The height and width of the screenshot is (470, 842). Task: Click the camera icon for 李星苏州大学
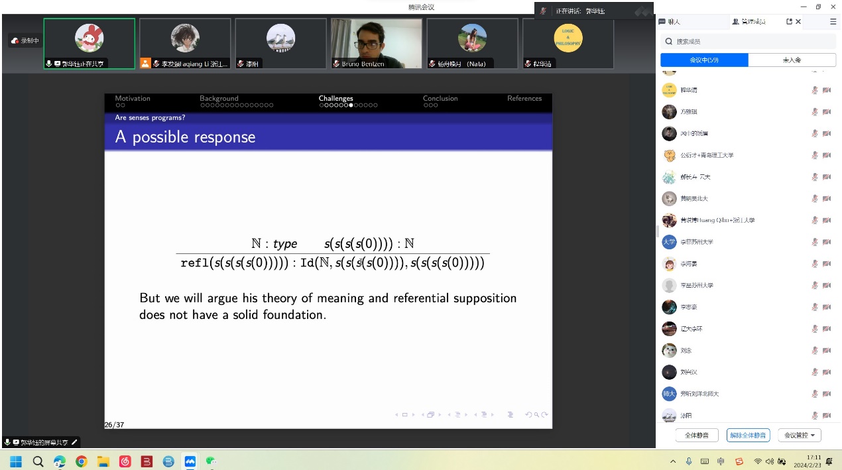point(827,285)
